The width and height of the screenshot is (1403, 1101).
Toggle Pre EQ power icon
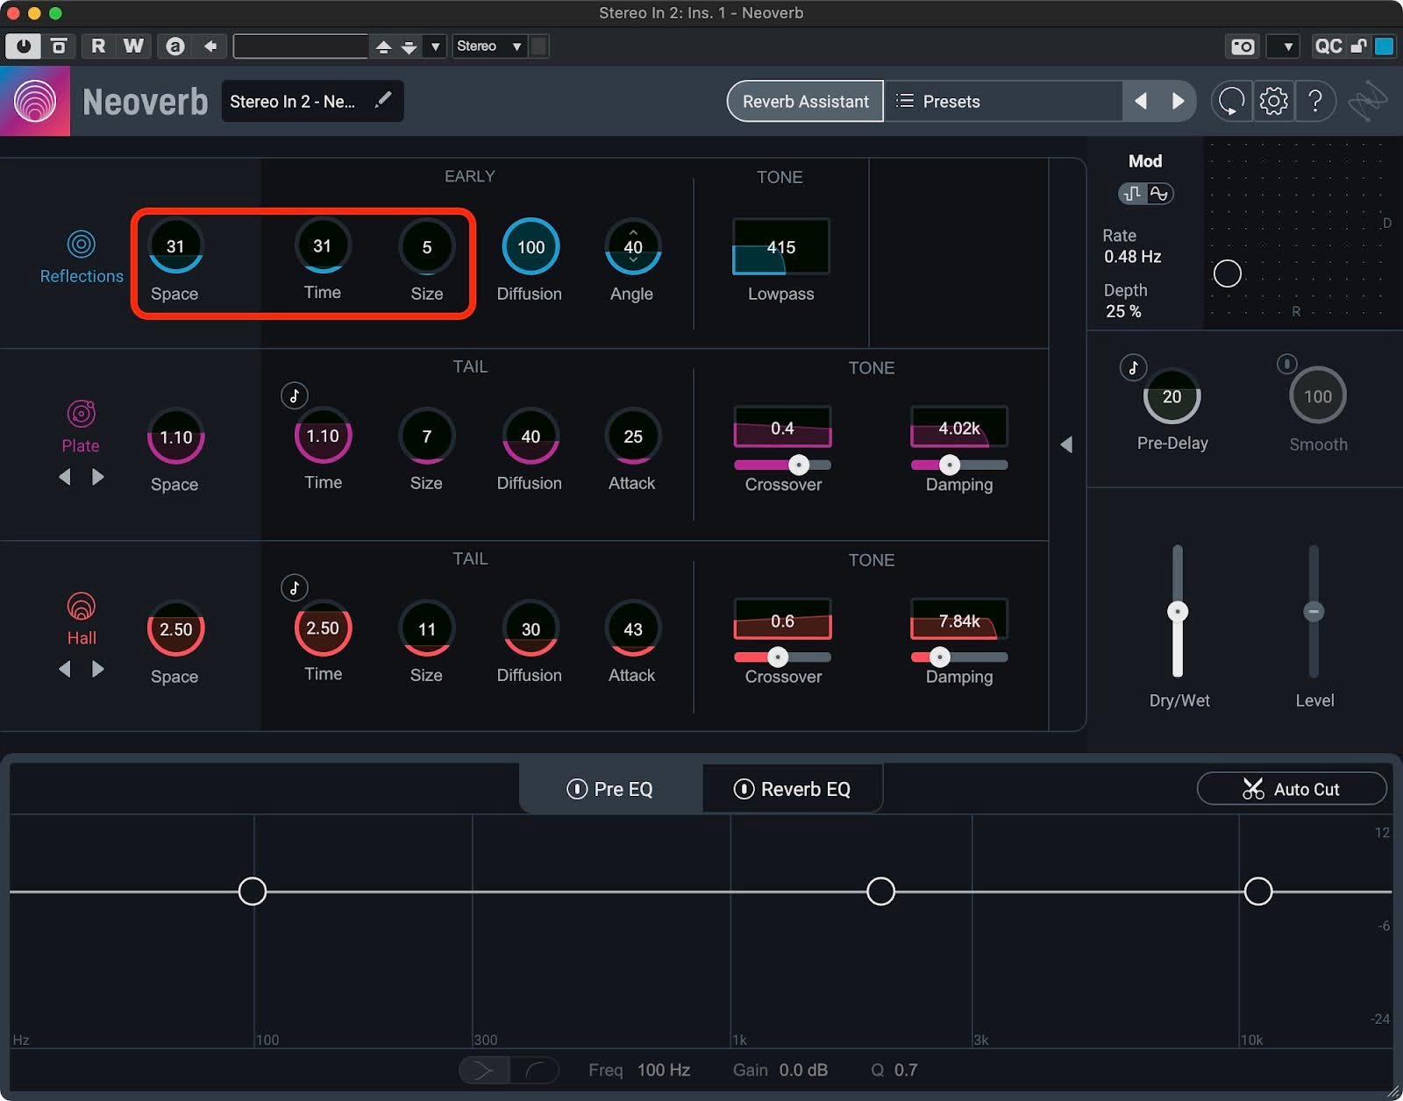tap(577, 789)
